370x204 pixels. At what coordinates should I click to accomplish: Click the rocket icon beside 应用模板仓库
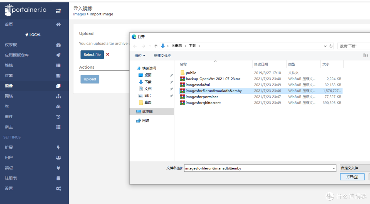pos(58,55)
